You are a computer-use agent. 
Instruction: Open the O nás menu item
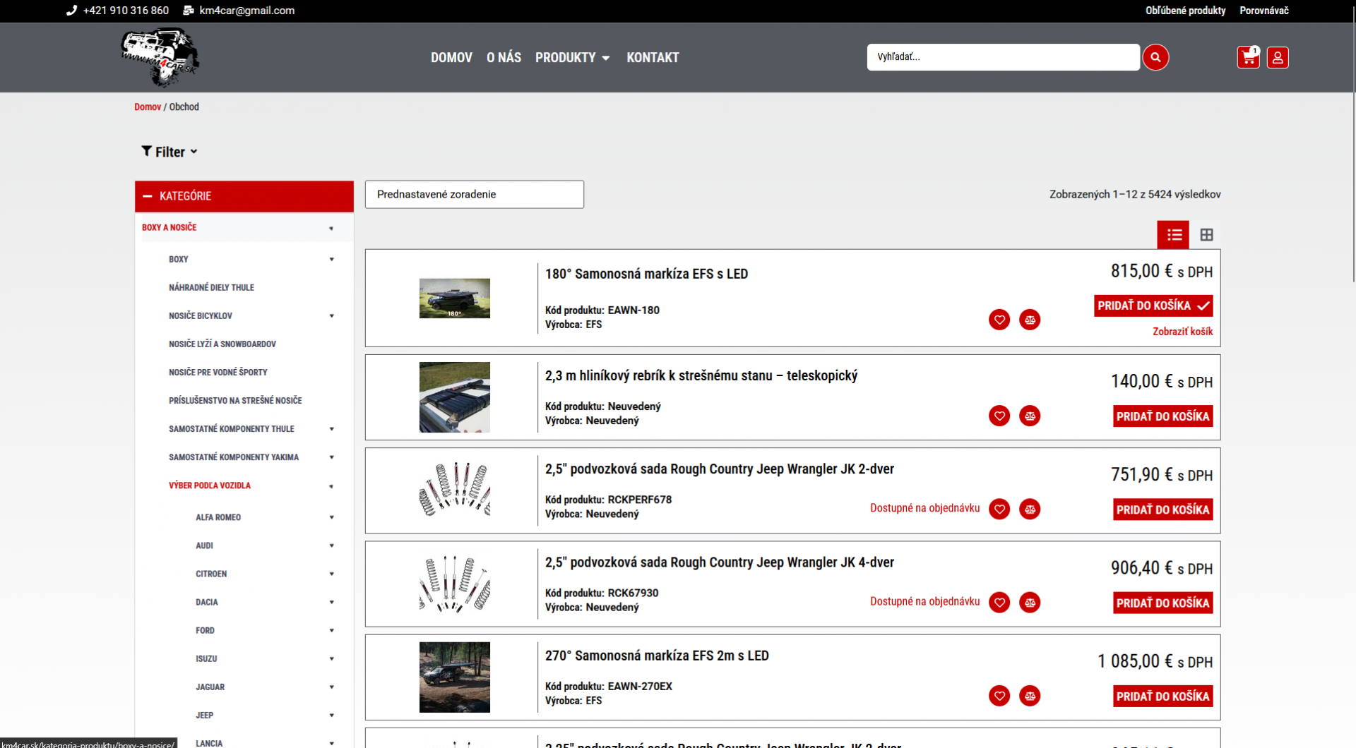coord(504,58)
